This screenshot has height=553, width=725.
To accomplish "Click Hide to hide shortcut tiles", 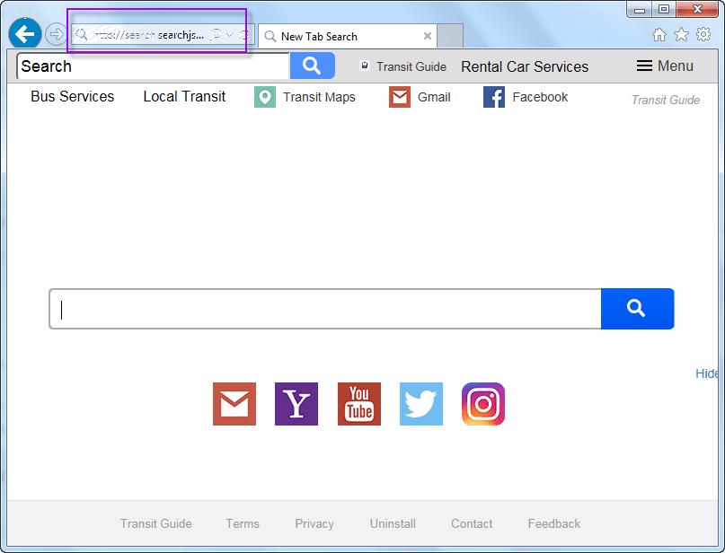I will pos(706,373).
